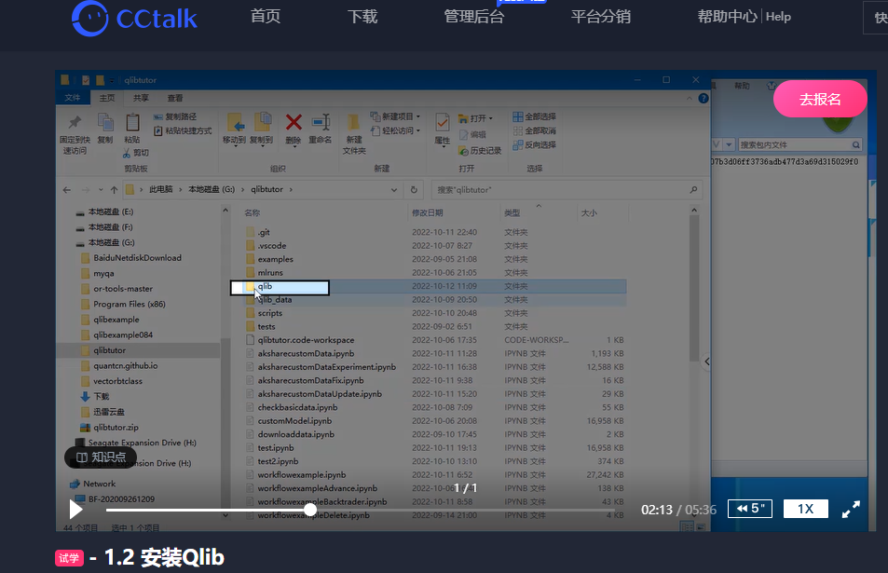This screenshot has width=888, height=573.
Task: Rewind the video 5 seconds
Action: click(750, 509)
